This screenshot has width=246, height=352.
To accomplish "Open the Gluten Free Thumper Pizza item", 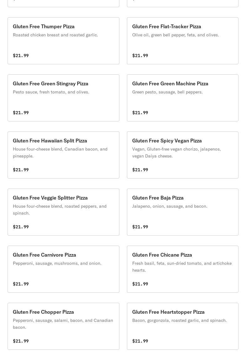I will pos(63,41).
